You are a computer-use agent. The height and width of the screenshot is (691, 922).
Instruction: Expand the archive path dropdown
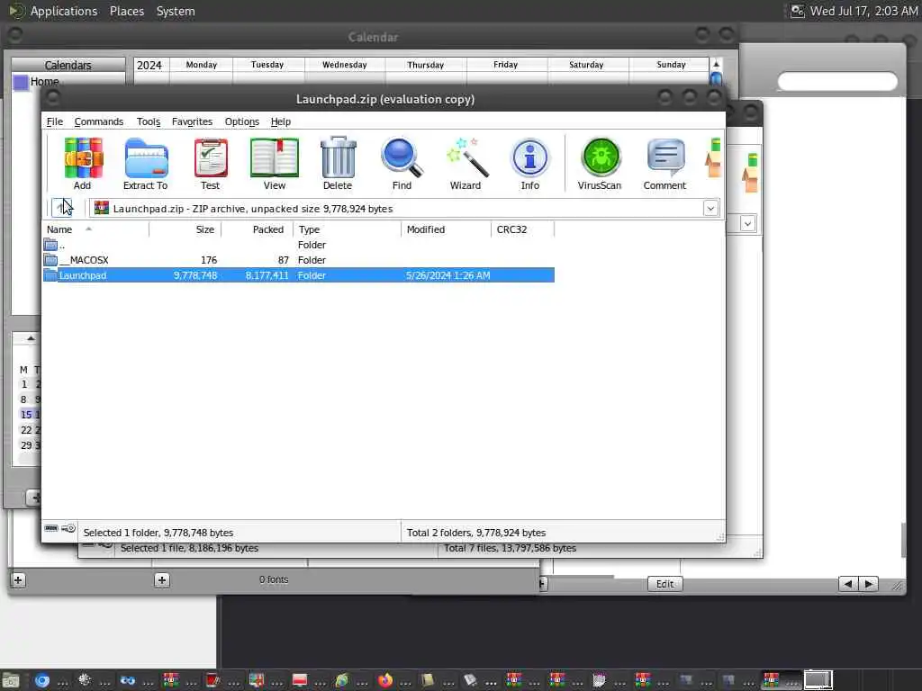click(710, 208)
